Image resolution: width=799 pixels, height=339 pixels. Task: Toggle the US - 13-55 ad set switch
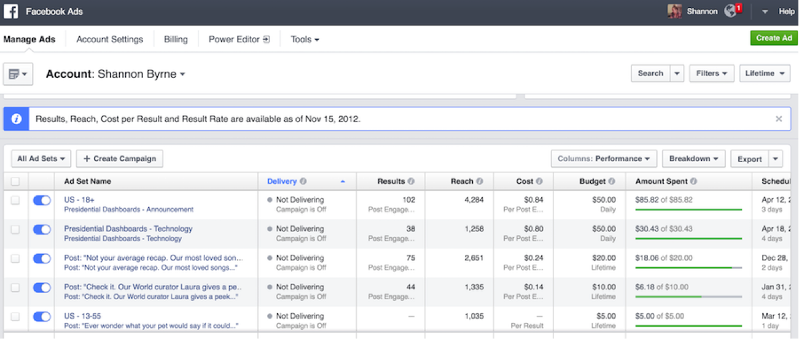(42, 317)
